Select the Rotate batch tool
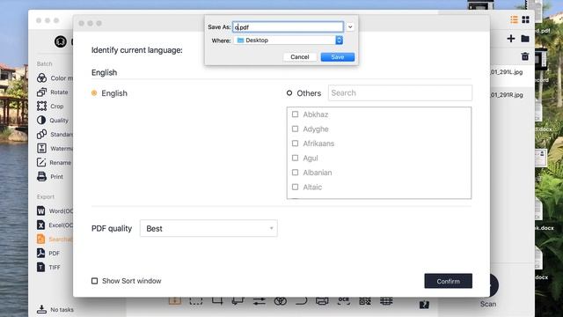Viewport: 563px width, 317px height. tap(53, 92)
